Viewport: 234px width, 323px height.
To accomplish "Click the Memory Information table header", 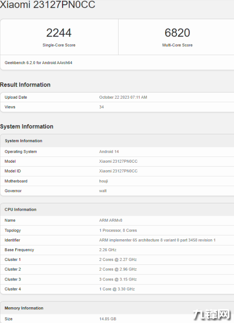I will [24, 308].
